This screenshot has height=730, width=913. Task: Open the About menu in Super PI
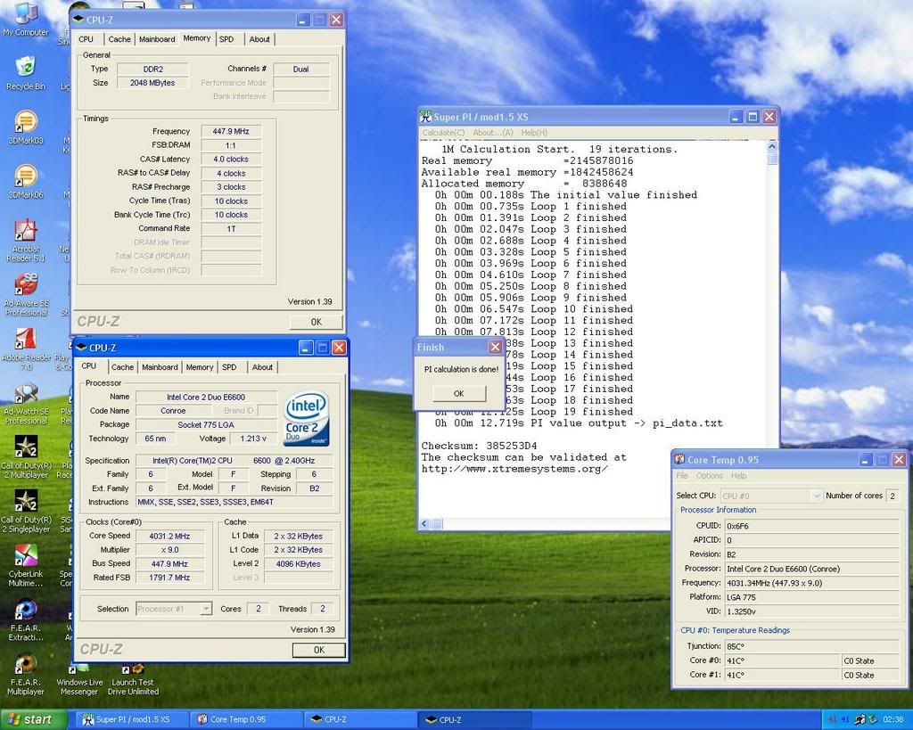pyautogui.click(x=492, y=133)
